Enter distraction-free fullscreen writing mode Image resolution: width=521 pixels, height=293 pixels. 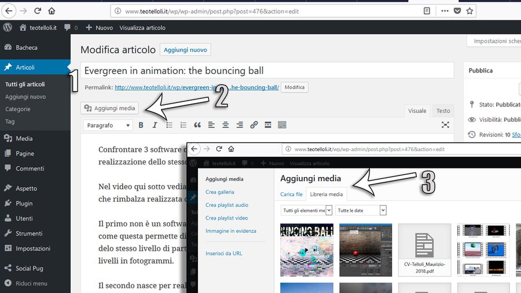point(445,125)
